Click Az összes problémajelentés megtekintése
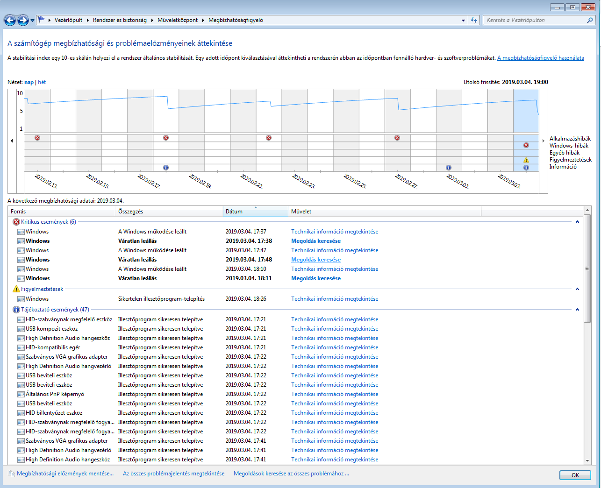The height and width of the screenshot is (488, 601). coord(173,474)
